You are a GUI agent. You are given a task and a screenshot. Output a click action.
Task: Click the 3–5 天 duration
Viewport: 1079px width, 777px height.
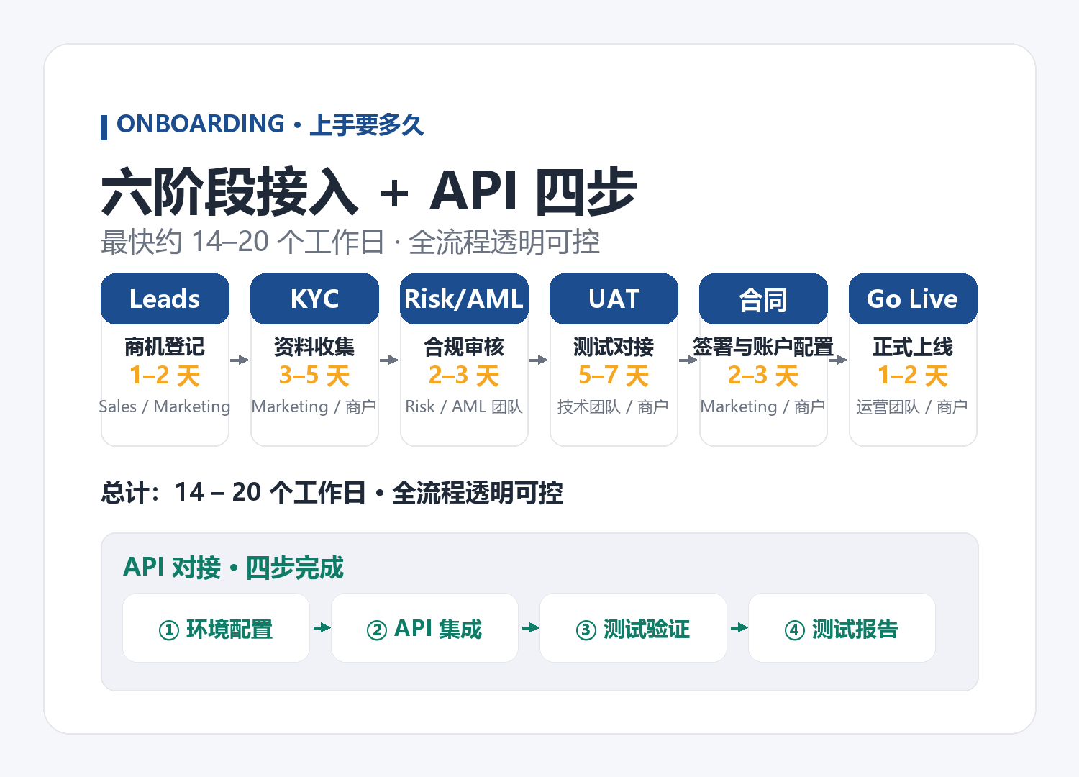pos(314,376)
